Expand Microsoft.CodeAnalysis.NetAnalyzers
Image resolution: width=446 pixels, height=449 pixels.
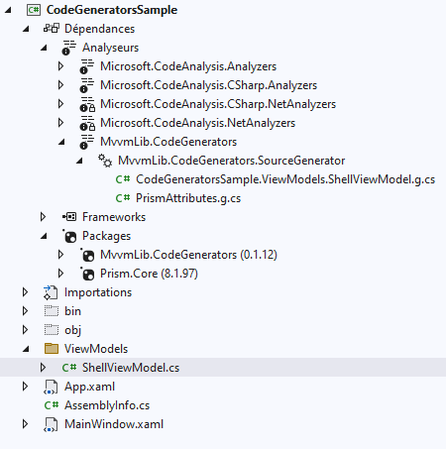(x=60, y=123)
